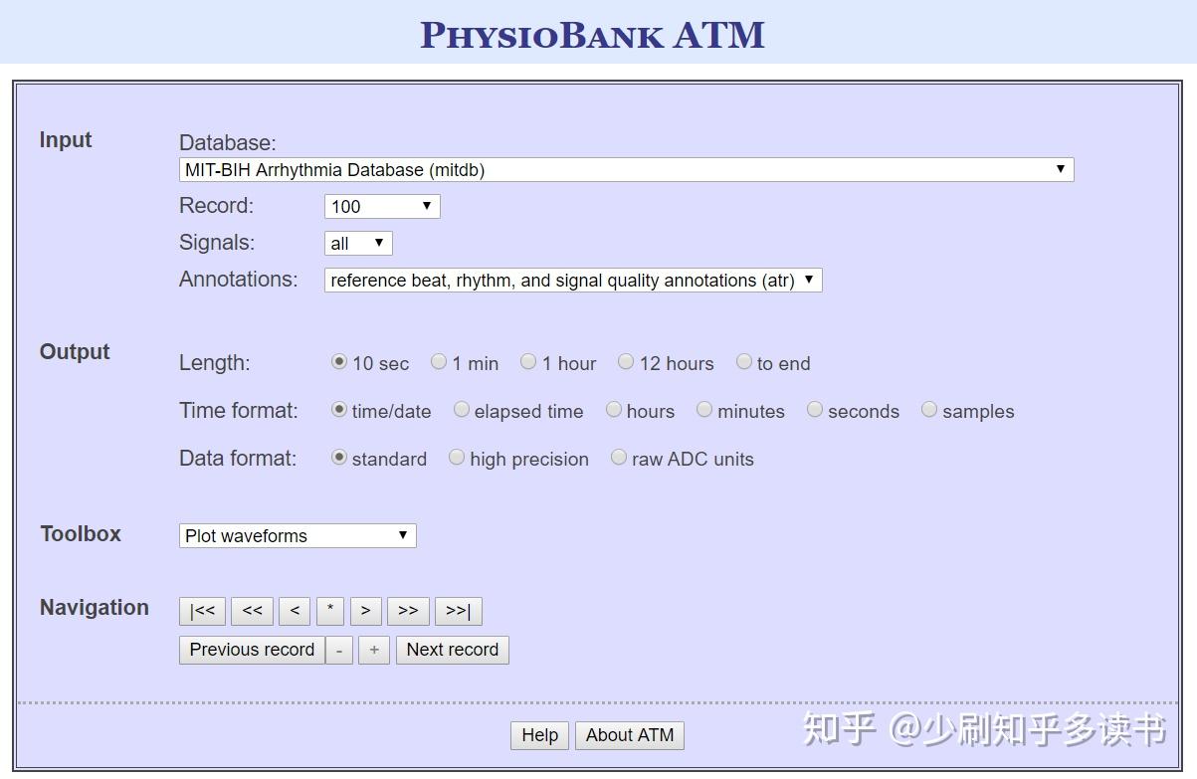This screenshot has height=779, width=1197.
Task: Step forward with the > button
Action: (366, 611)
